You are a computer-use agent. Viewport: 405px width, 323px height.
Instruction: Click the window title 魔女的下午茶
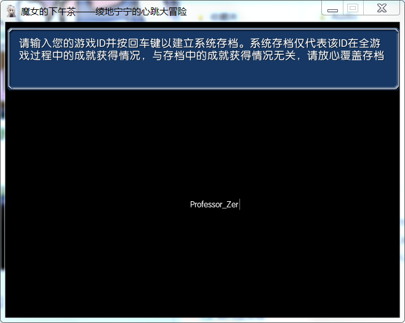(x=103, y=12)
